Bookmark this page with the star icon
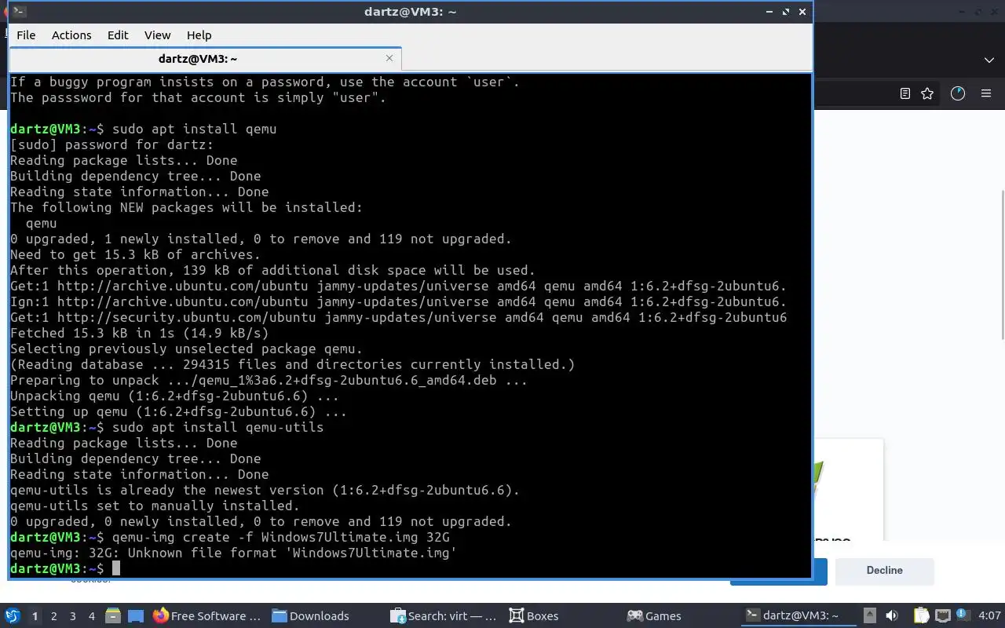 tap(927, 93)
